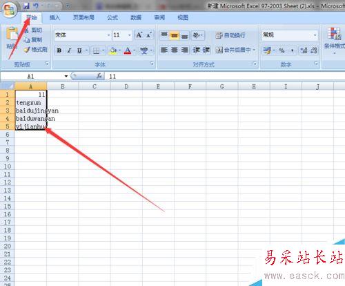Increase the indent
Screen dimensions: 345x286
[x=206, y=50]
